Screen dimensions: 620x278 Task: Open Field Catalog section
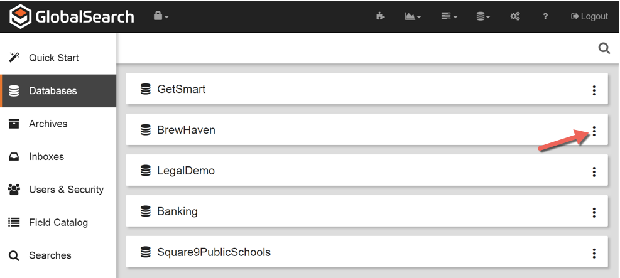point(58,222)
